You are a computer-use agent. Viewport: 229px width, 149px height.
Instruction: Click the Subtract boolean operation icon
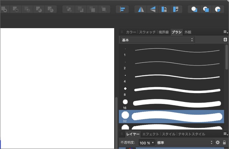click(16, 9)
